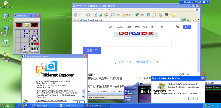This screenshot has width=221, height=108.
Task: Click the blue 登录 login button on Baidu
Action: (187, 27)
